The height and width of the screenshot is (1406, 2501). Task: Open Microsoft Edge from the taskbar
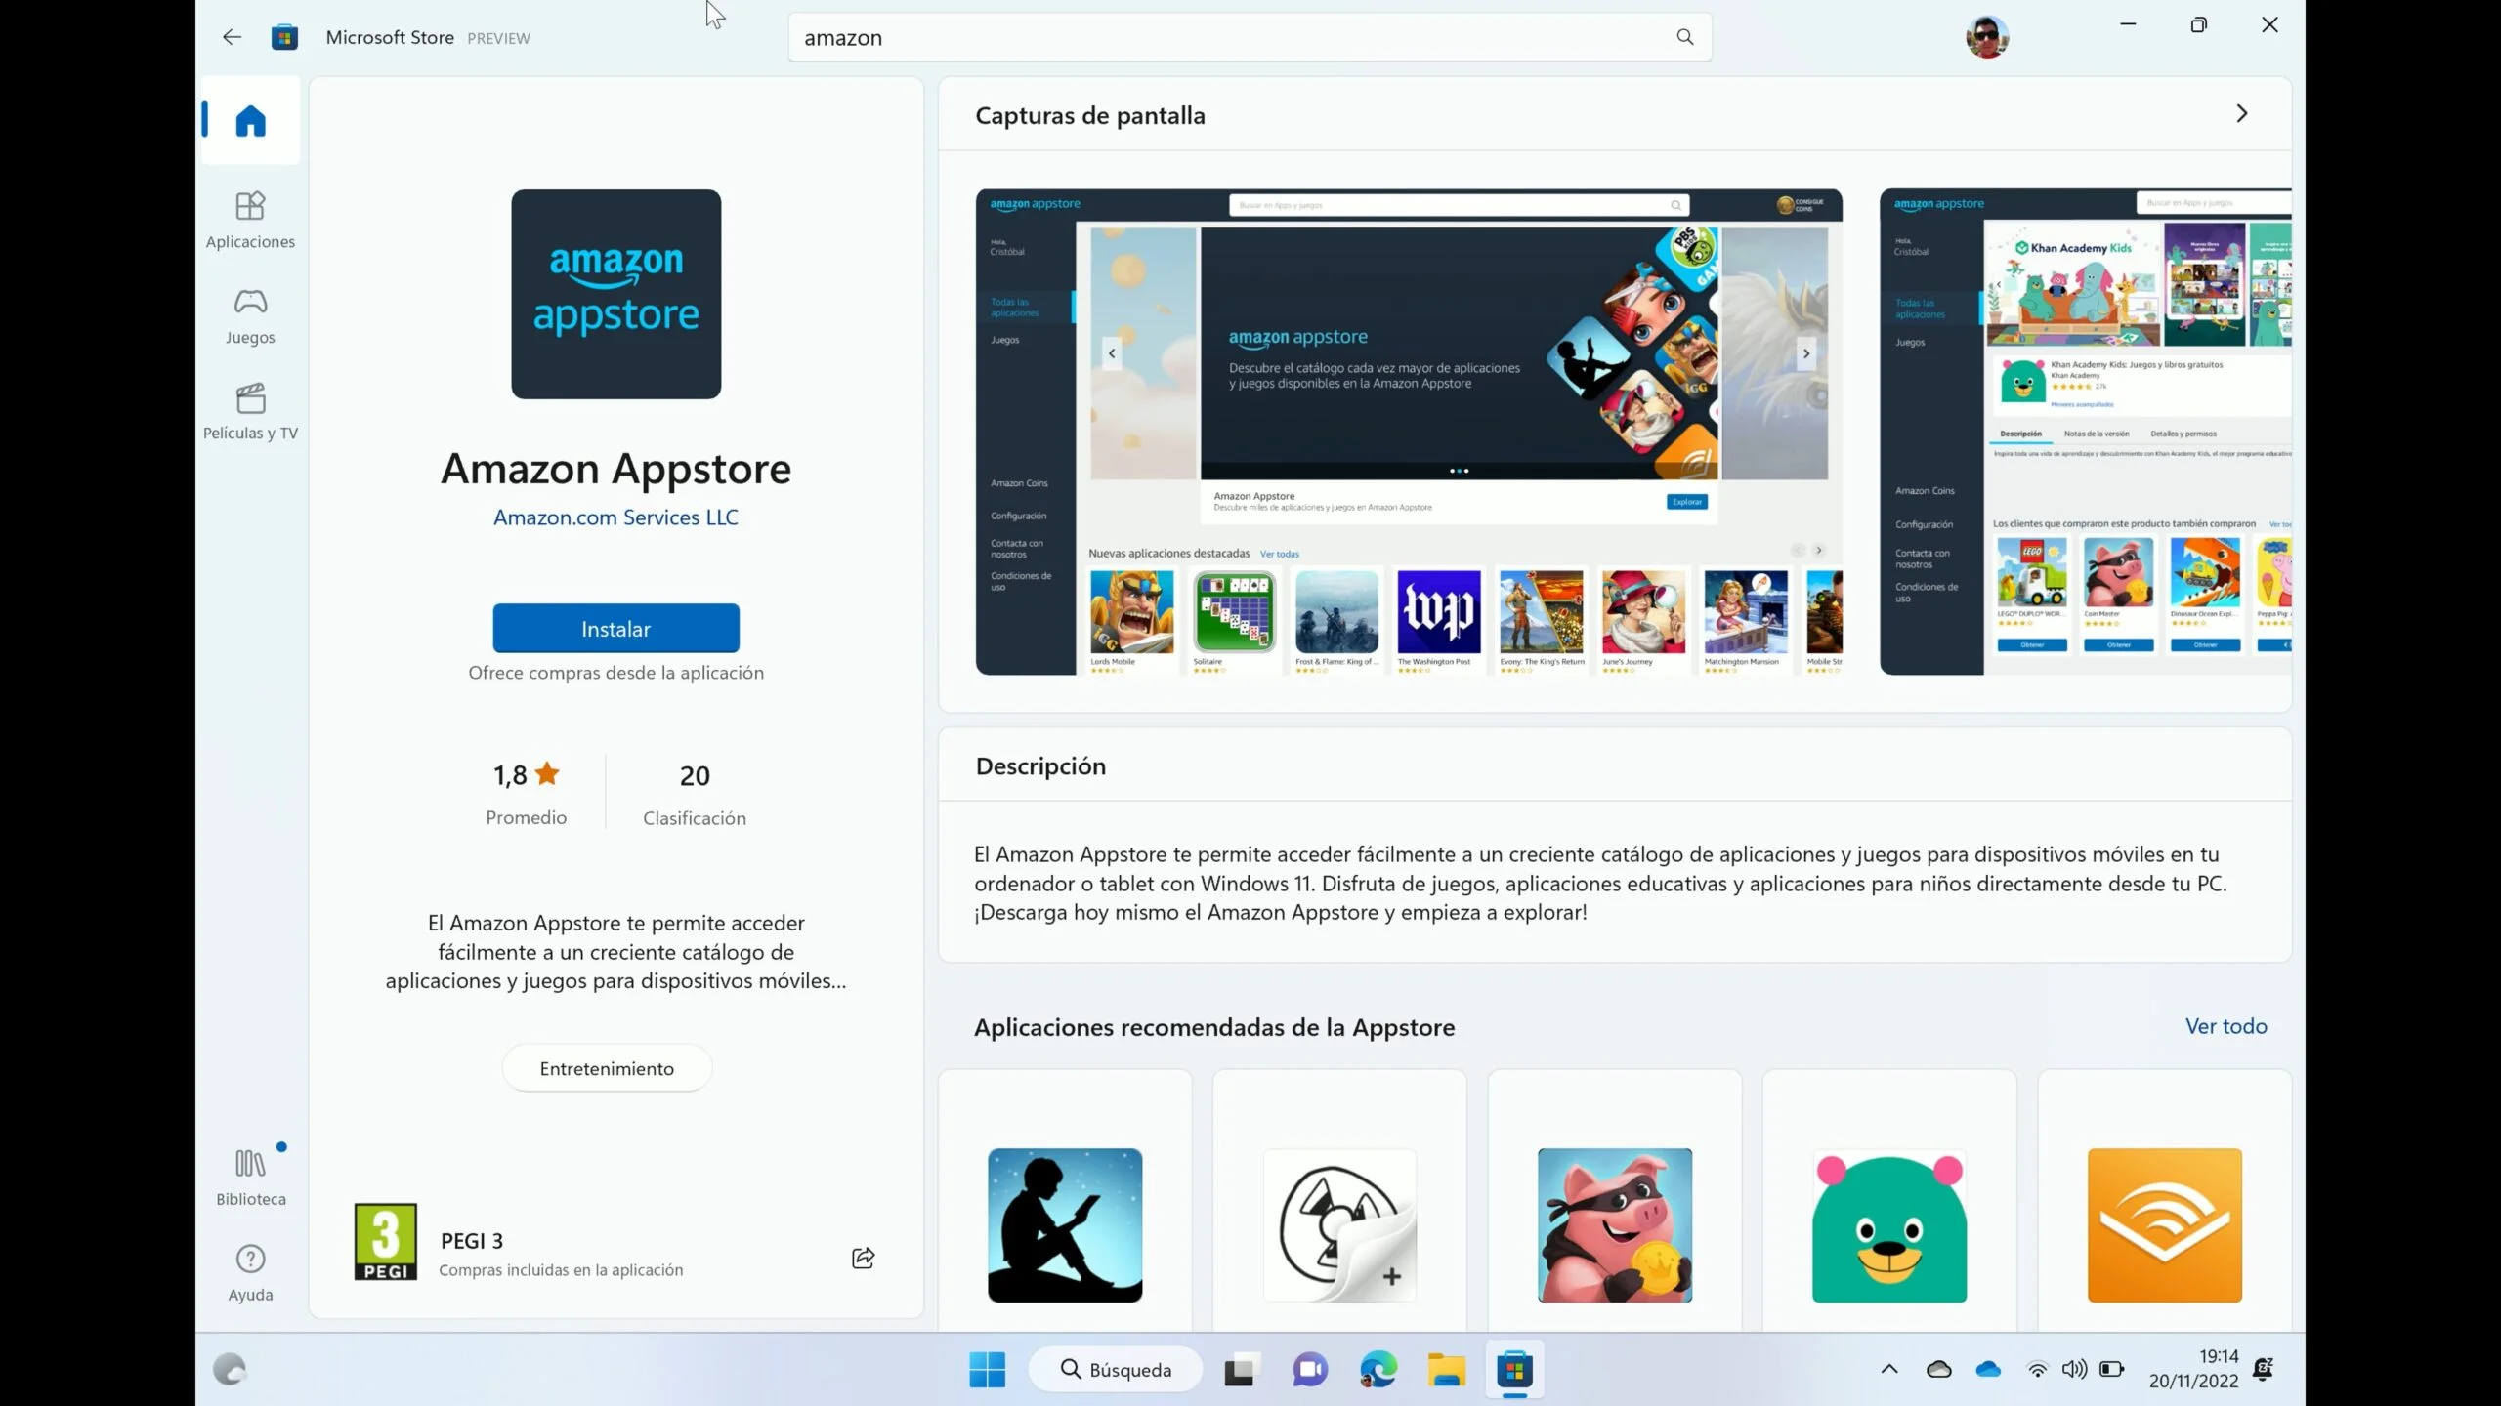[1378, 1370]
